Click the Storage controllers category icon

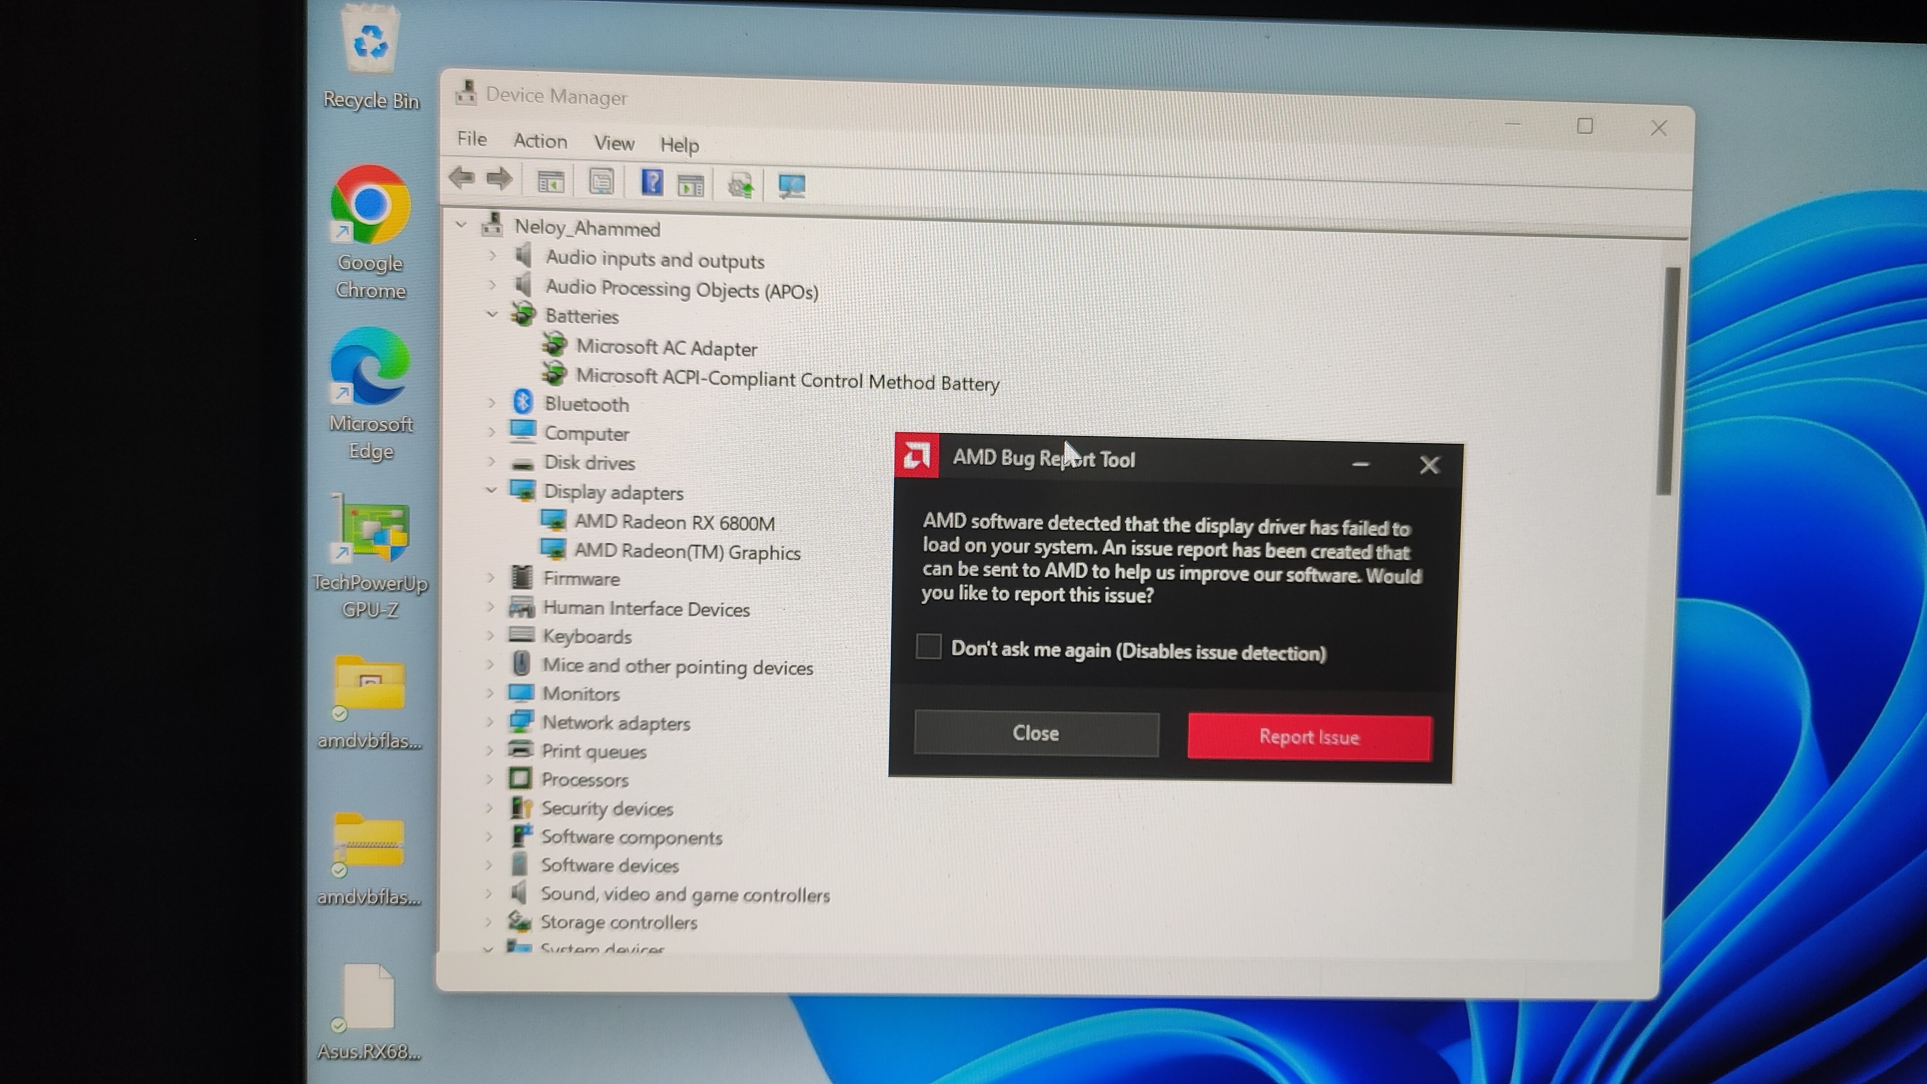pos(519,921)
